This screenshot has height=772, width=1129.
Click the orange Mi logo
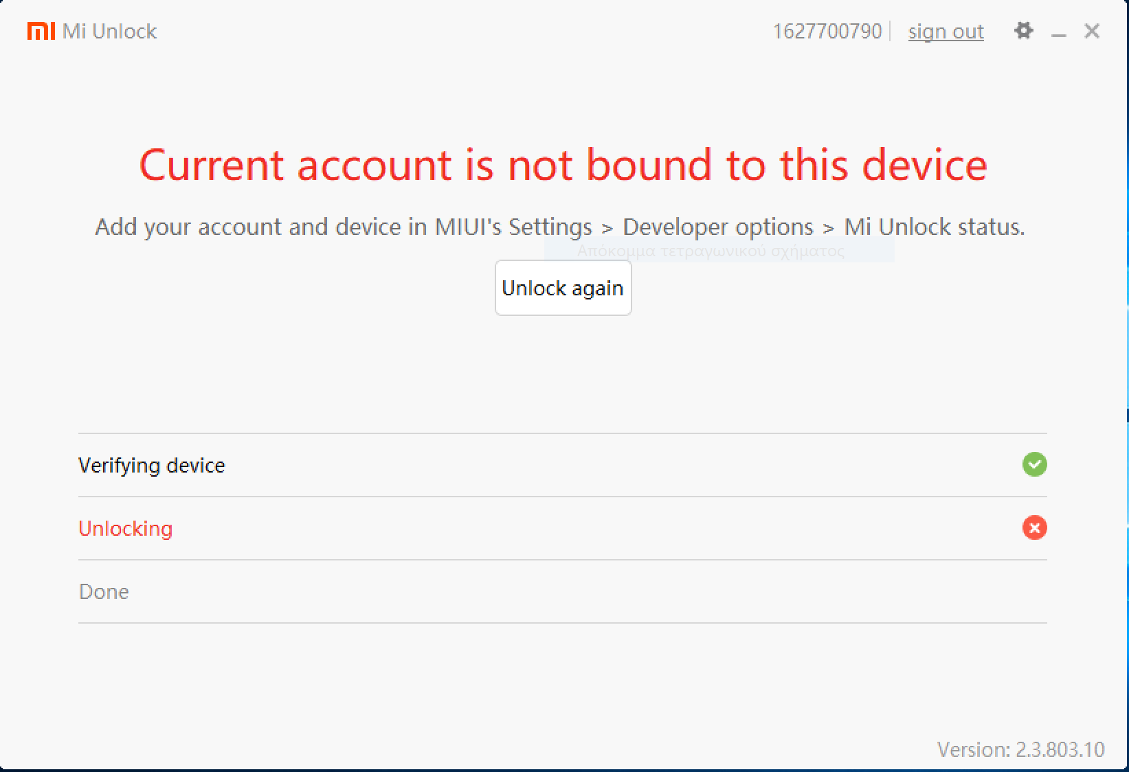pyautogui.click(x=41, y=31)
